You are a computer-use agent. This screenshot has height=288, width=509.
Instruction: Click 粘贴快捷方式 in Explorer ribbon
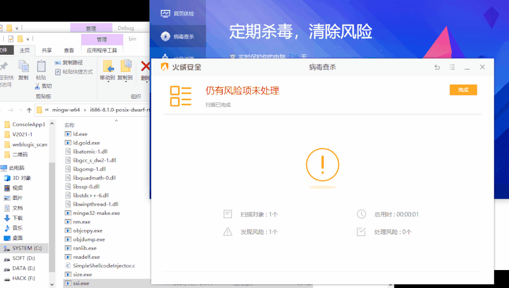coord(74,72)
